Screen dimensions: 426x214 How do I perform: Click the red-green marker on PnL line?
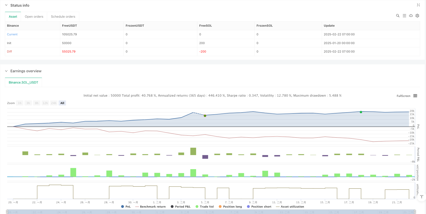205,116
